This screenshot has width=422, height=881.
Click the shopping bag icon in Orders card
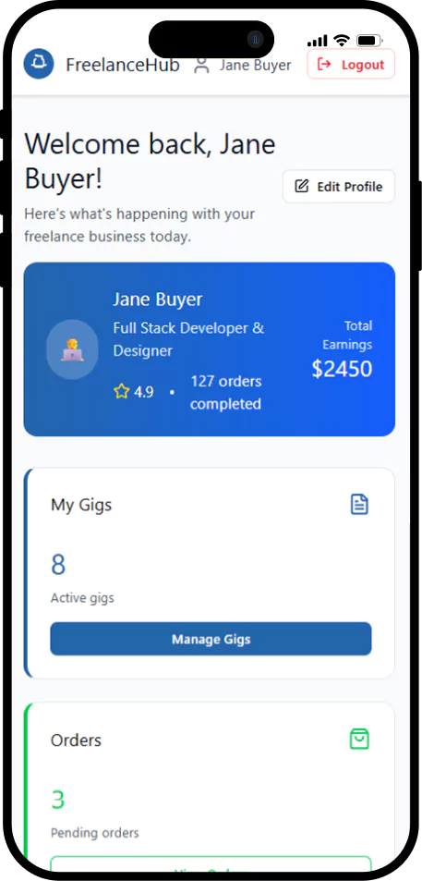click(x=359, y=739)
